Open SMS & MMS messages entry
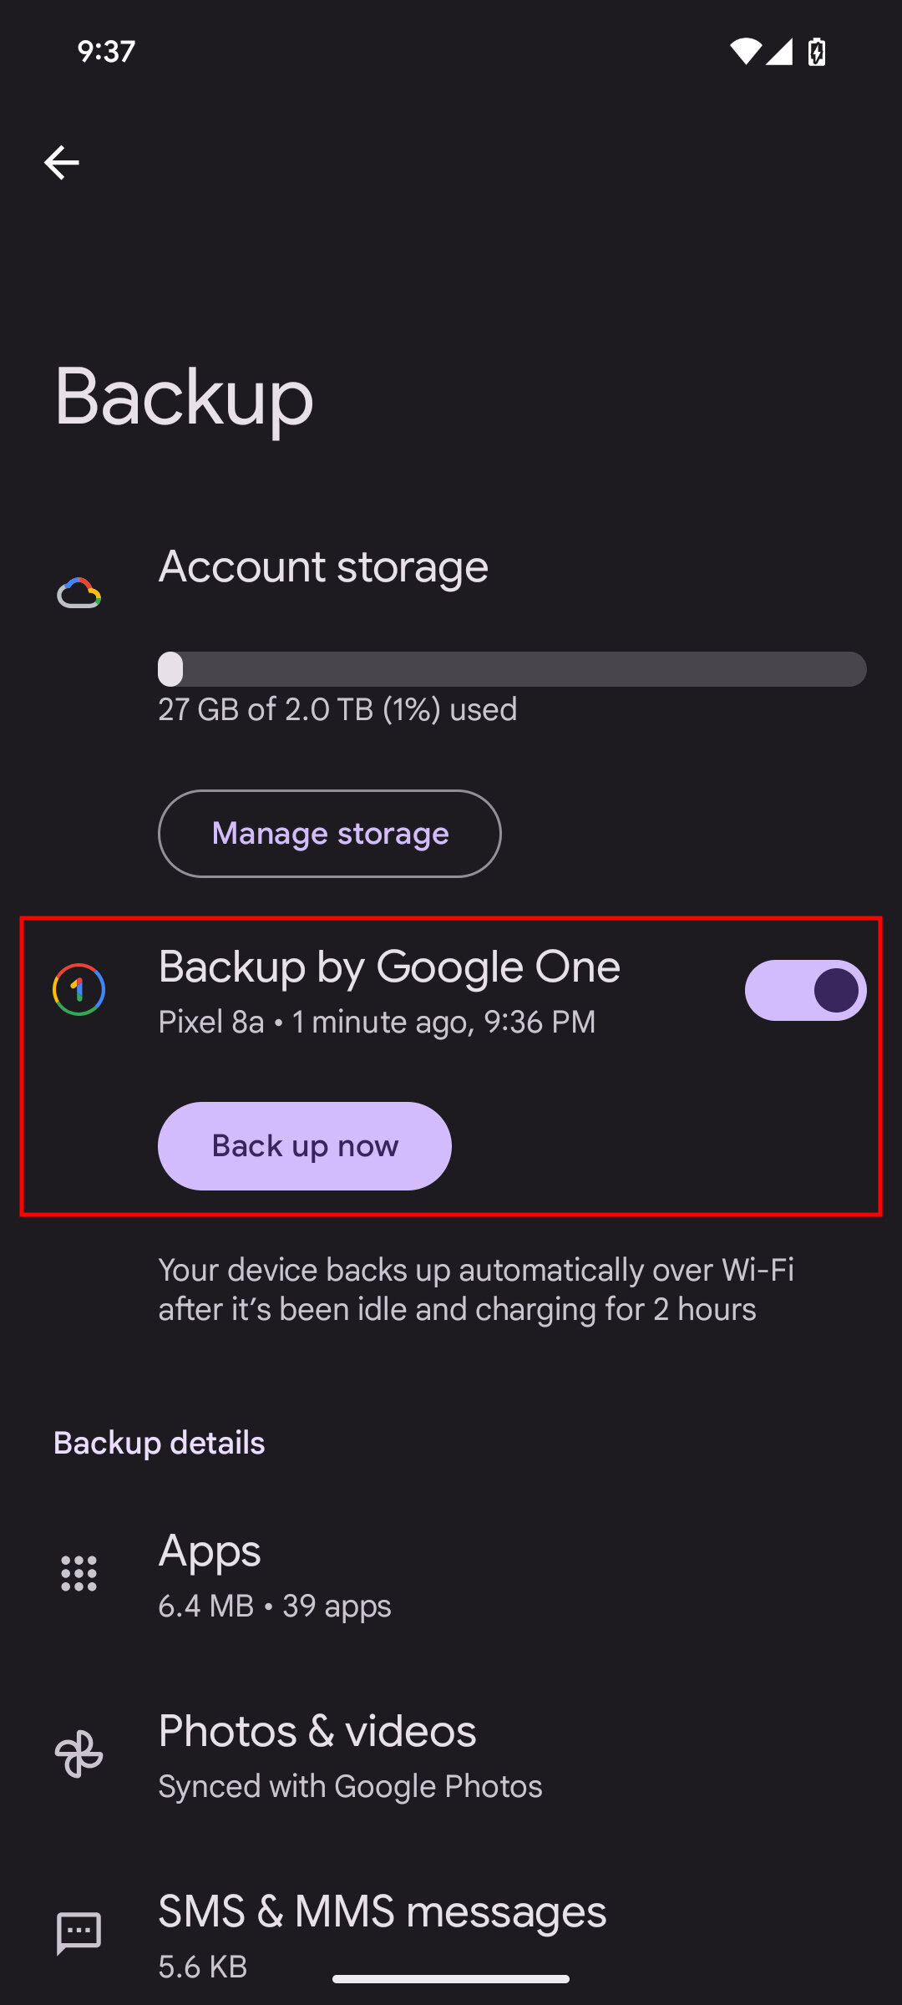 pos(383,1931)
